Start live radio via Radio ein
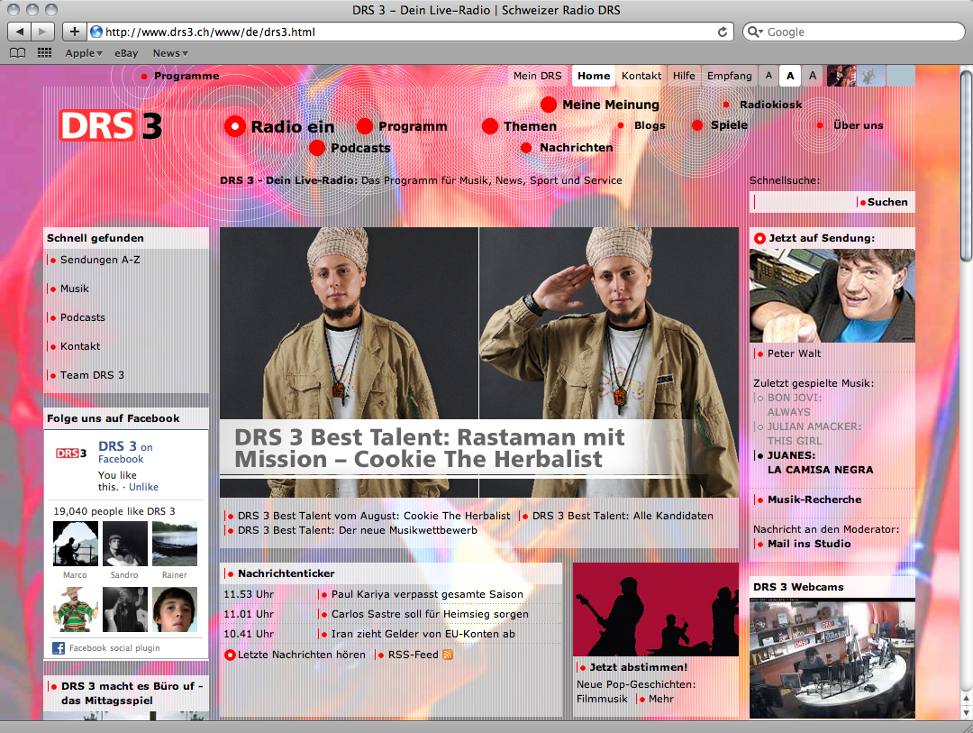 [x=280, y=127]
